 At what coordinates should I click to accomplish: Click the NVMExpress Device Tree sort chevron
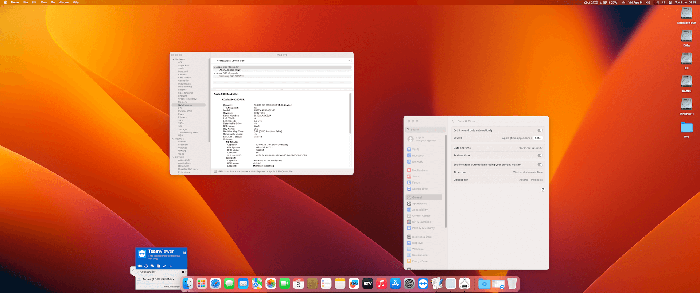(349, 61)
